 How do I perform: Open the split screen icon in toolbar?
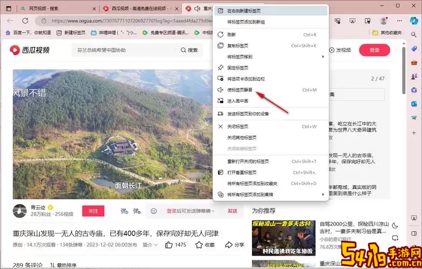click(x=367, y=20)
